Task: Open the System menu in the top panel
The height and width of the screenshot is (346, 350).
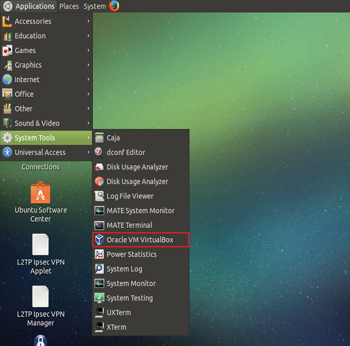Action: point(95,6)
